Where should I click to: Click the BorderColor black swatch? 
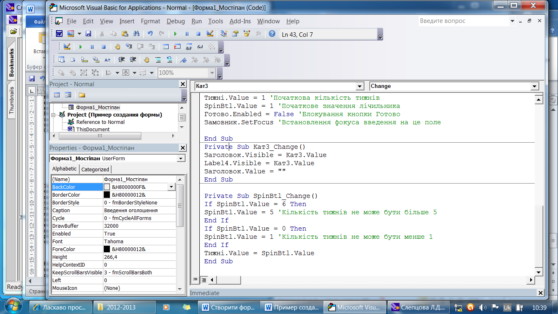pyautogui.click(x=107, y=195)
